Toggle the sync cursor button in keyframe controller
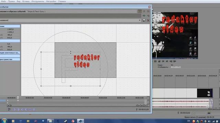Viewport: 220px width, 123px height. 9,109
